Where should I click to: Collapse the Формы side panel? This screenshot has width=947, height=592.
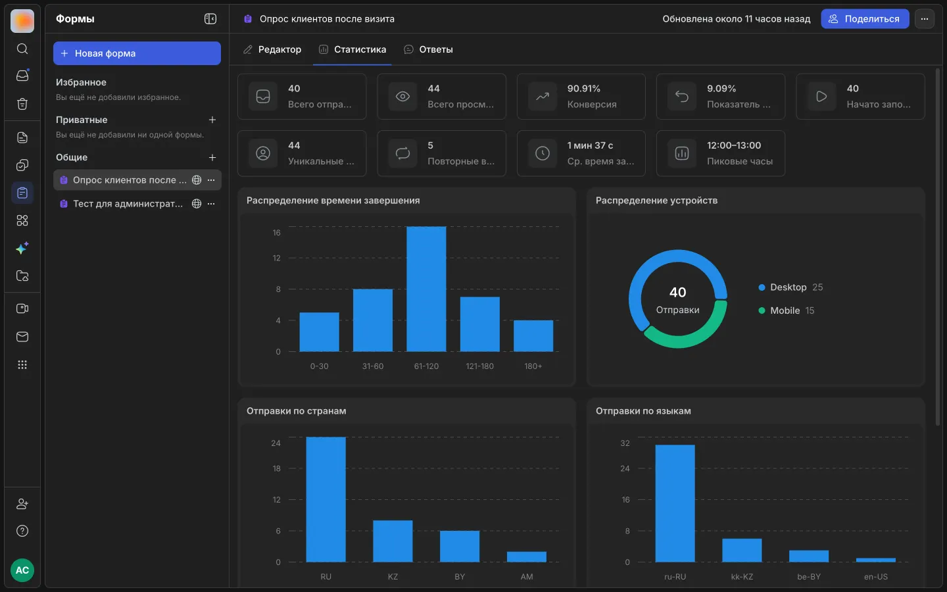pyautogui.click(x=210, y=19)
